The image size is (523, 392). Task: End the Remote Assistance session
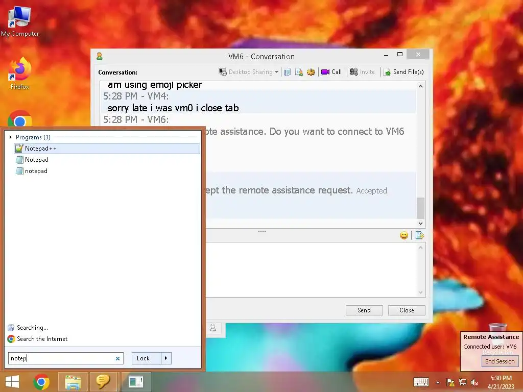coord(500,361)
